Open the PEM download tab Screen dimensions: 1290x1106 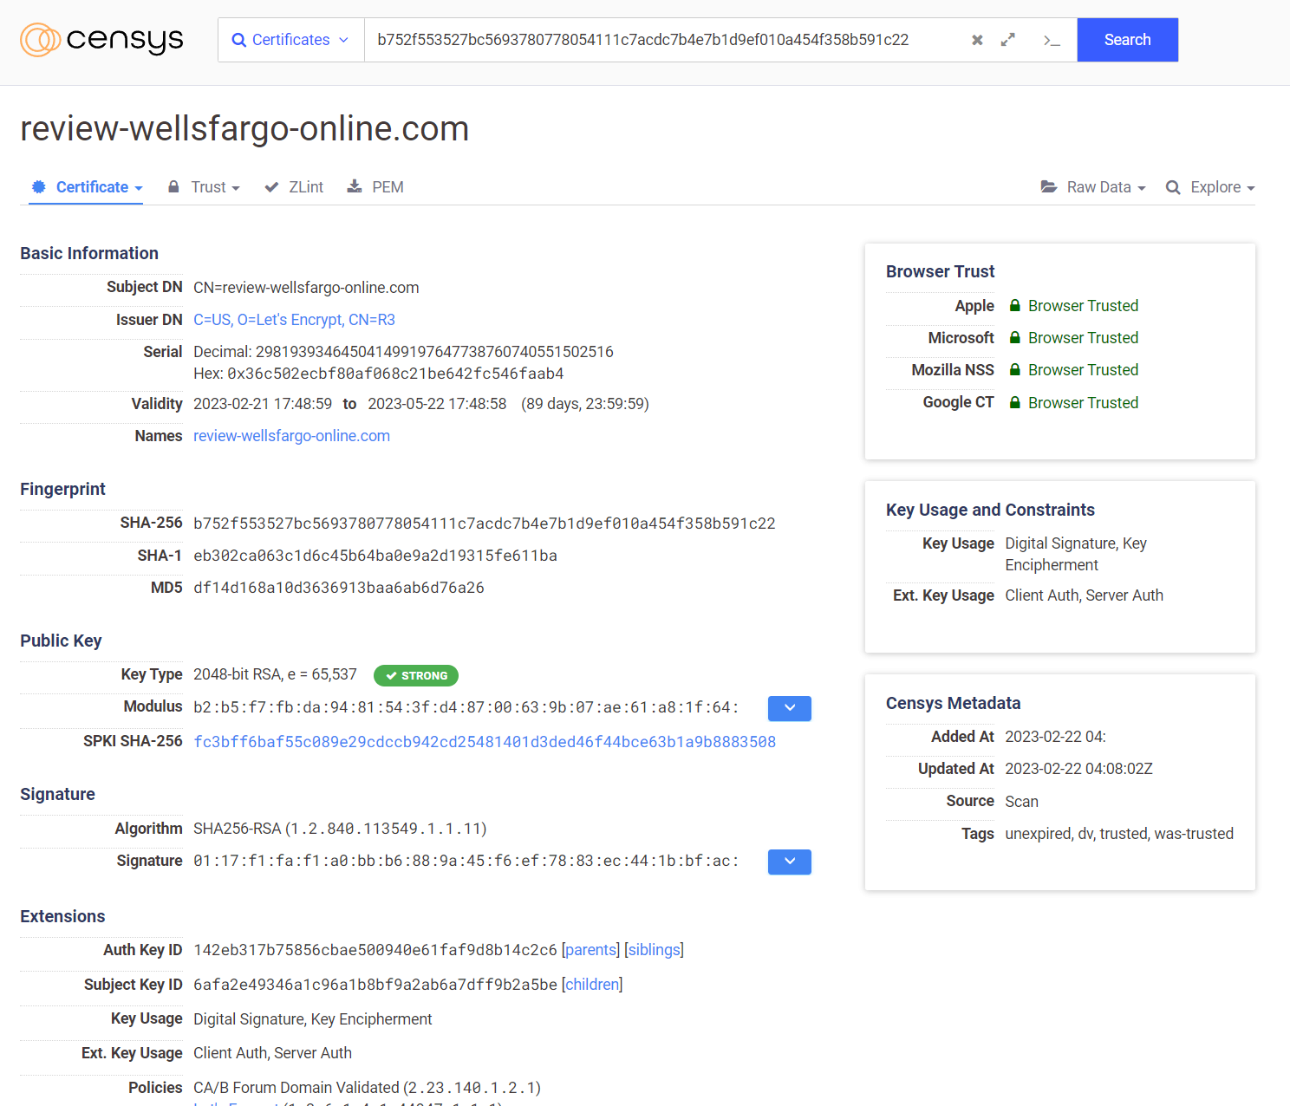point(375,187)
